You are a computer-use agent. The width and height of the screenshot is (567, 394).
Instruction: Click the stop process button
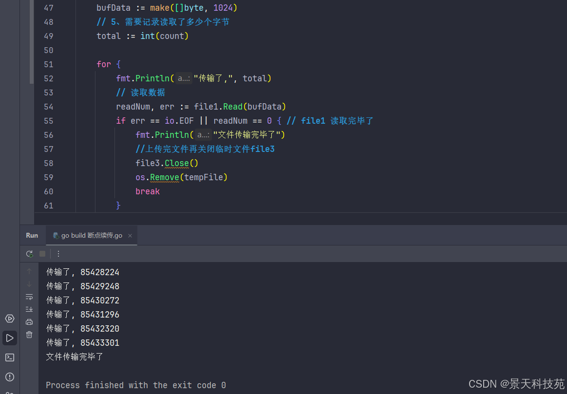(42, 254)
